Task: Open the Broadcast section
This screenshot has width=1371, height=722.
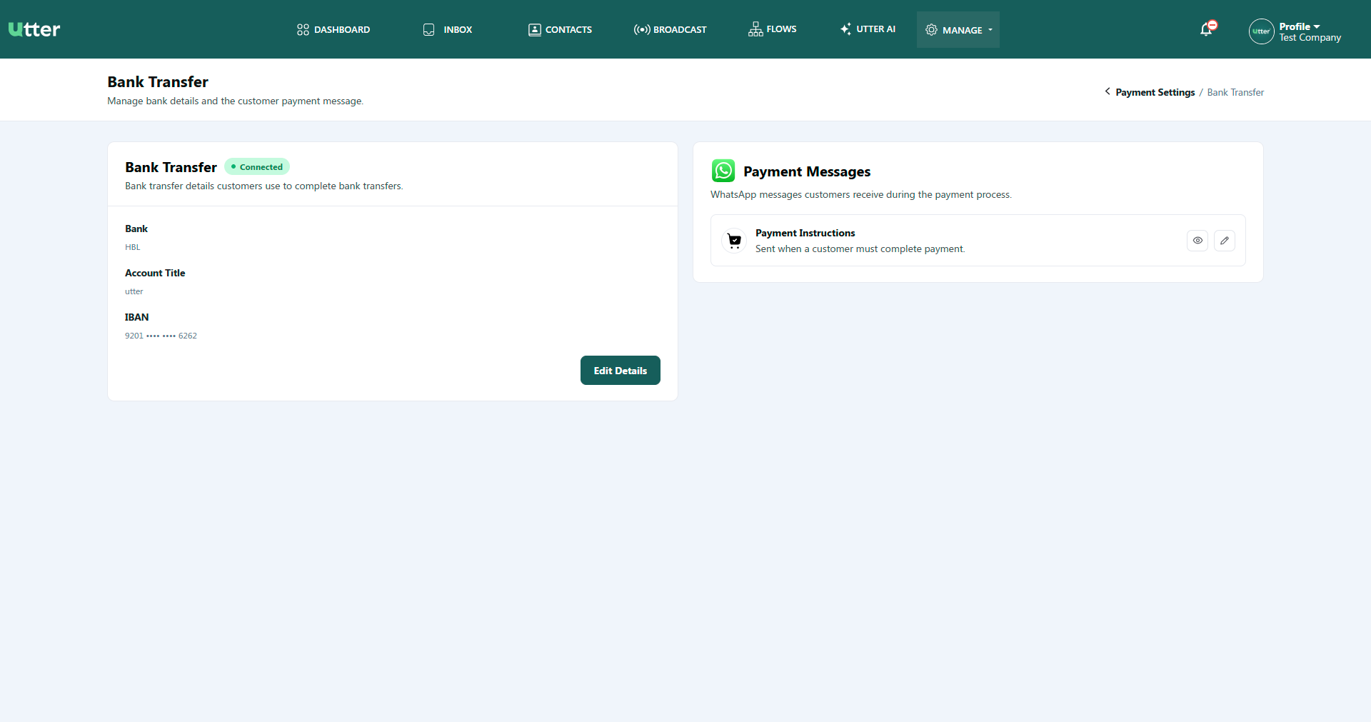Action: pos(670,29)
